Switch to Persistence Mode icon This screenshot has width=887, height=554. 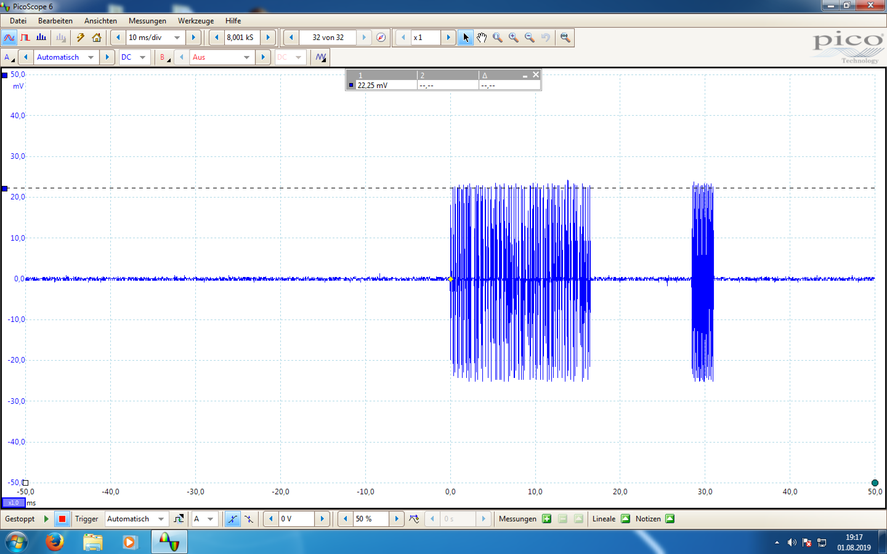(25, 37)
